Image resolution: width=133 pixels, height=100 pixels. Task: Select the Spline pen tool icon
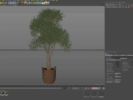[x=32, y=3]
